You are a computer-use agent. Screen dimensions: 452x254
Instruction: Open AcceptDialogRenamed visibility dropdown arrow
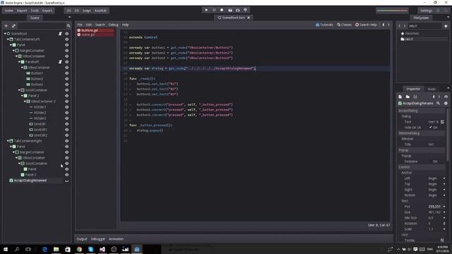[x=67, y=181]
